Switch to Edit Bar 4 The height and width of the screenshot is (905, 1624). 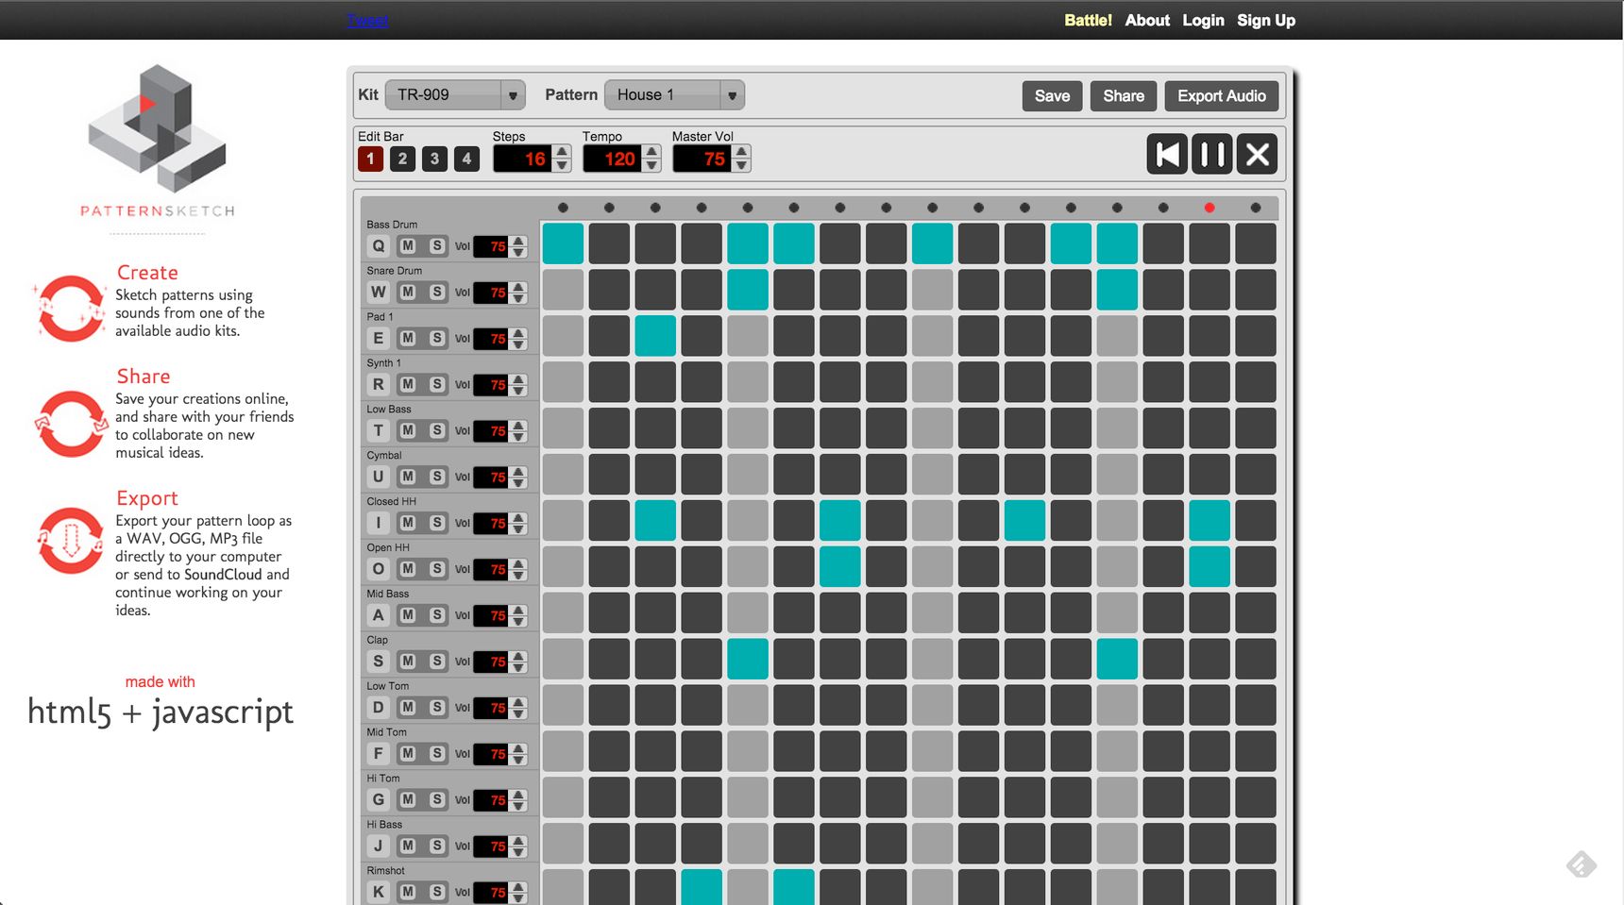pos(466,159)
